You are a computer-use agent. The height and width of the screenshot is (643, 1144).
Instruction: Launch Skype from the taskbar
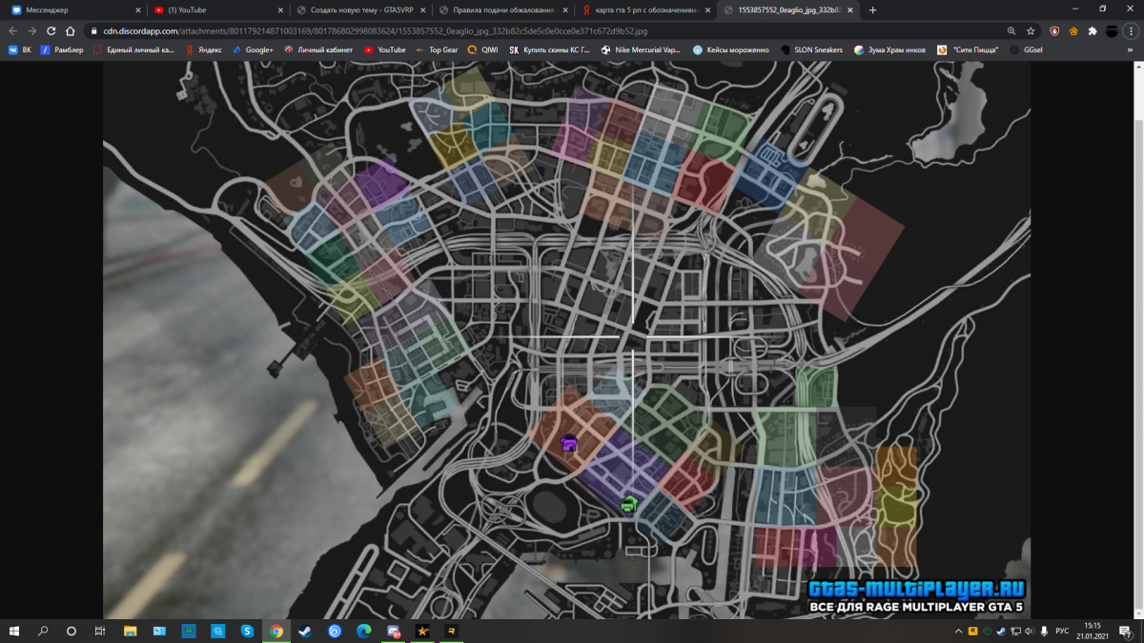coord(247,631)
